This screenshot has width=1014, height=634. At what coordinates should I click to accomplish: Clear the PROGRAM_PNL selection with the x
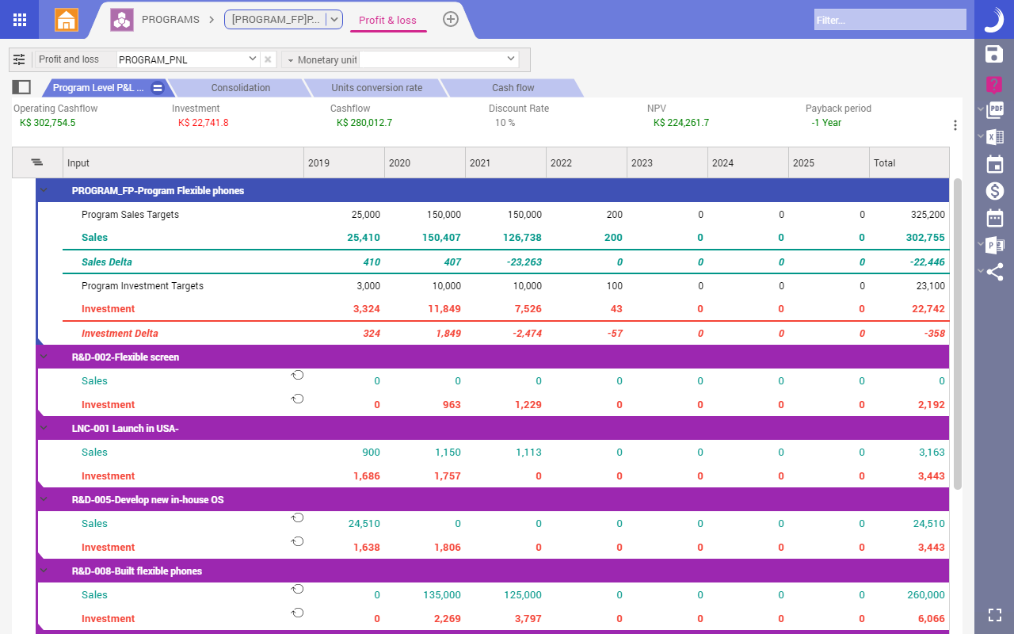[x=268, y=59]
